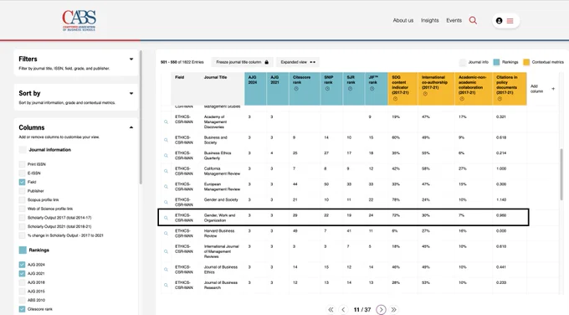569x315 pixels.
Task: Click magnifier icon for Academy of Management Discoveries
Action: pos(166,122)
